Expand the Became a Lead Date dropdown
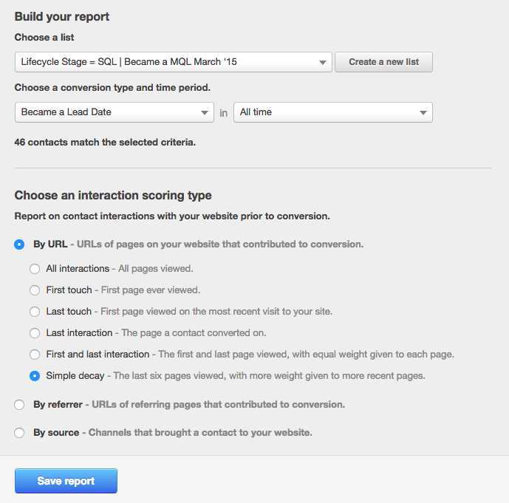Image resolution: width=509 pixels, height=503 pixels. click(115, 112)
